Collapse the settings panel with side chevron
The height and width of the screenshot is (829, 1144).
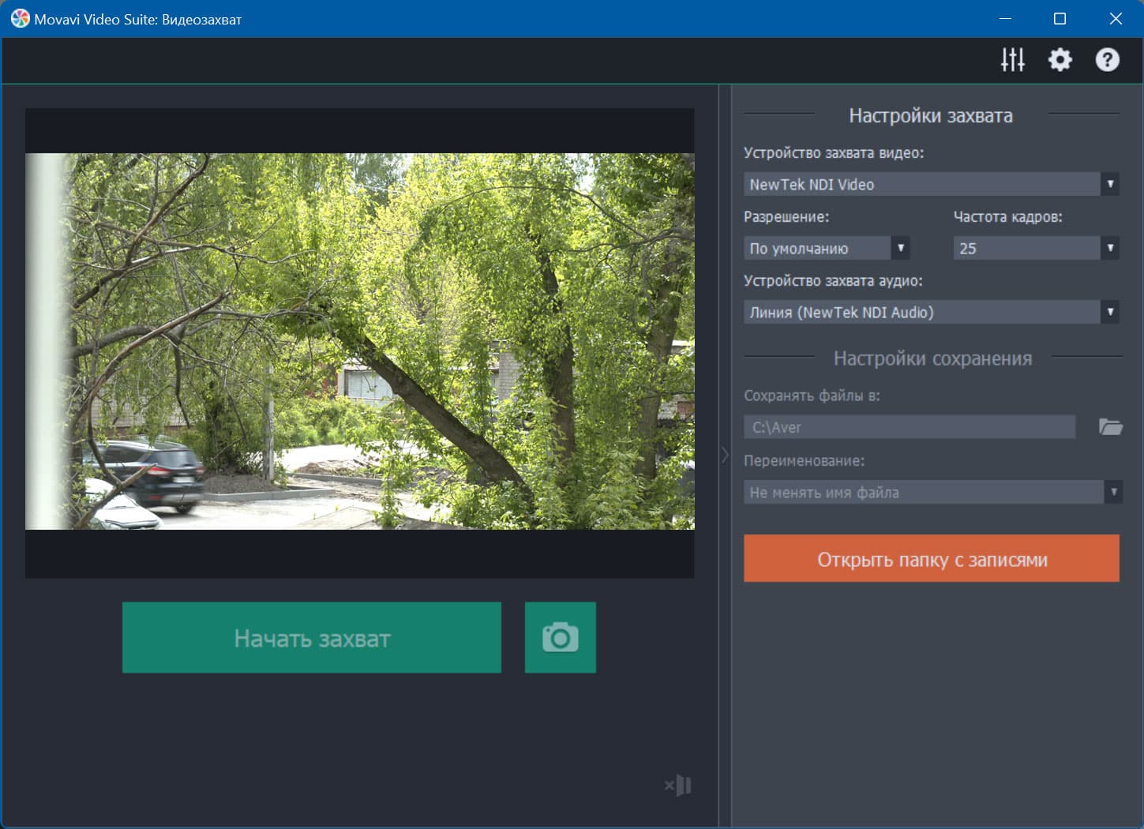pyautogui.click(x=725, y=456)
